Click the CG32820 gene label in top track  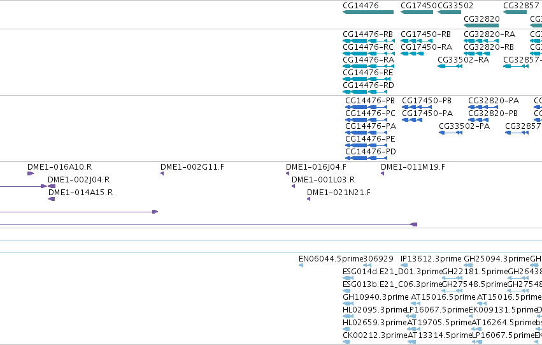pos(481,18)
